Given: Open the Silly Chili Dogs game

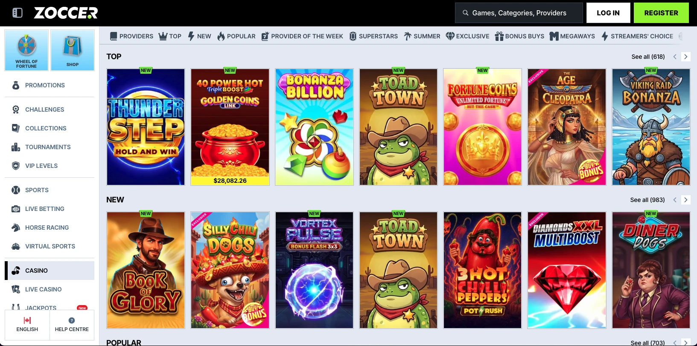Looking at the screenshot, I should click(230, 270).
